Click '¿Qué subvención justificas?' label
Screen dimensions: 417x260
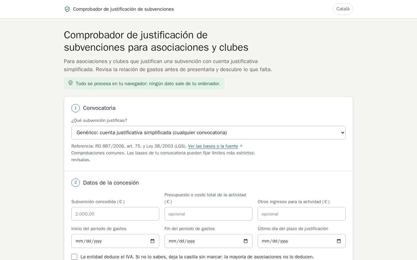click(99, 120)
